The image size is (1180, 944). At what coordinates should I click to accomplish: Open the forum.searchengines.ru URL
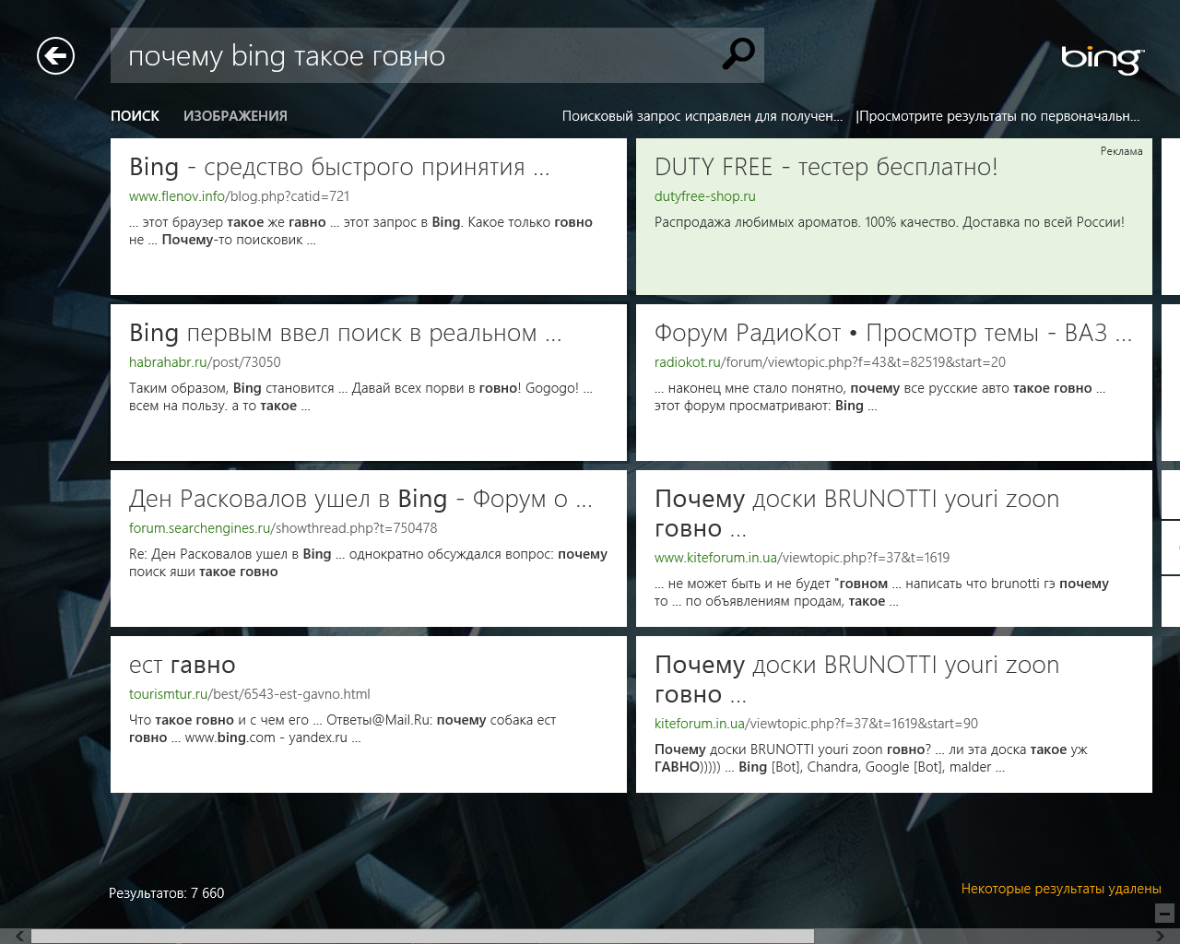pos(283,528)
